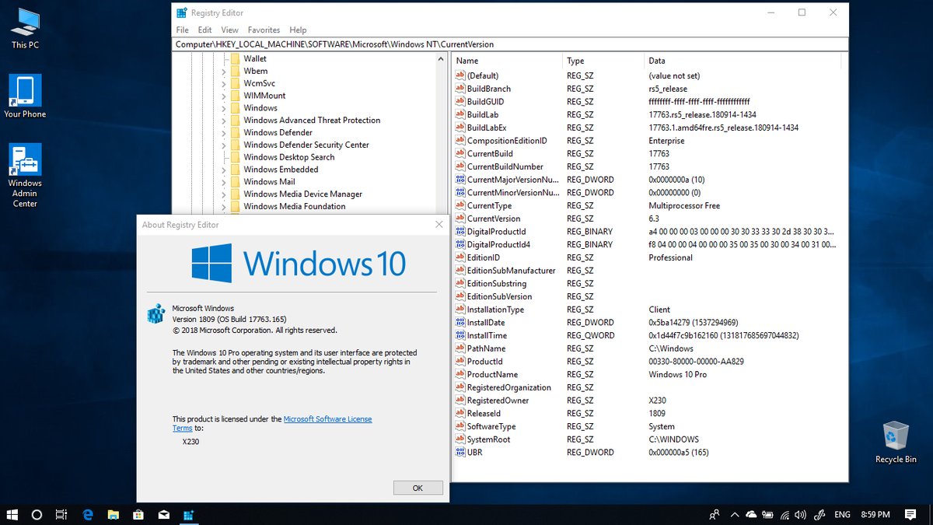Image resolution: width=933 pixels, height=525 pixels.
Task: Select the DigitalProductId4 binary icon
Action: (460, 244)
